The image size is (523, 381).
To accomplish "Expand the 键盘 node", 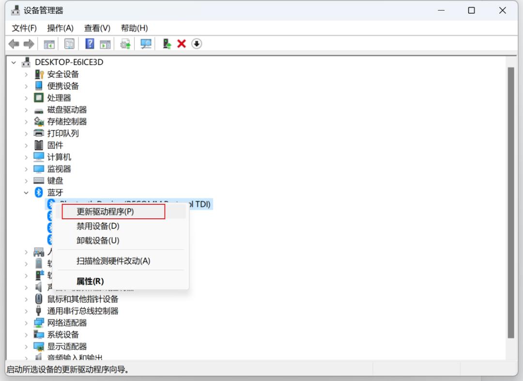I will pyautogui.click(x=26, y=181).
